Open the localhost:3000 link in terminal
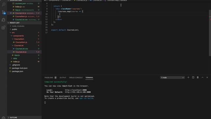Image resolution: width=211 pixels, height=119 pixels. (76, 90)
